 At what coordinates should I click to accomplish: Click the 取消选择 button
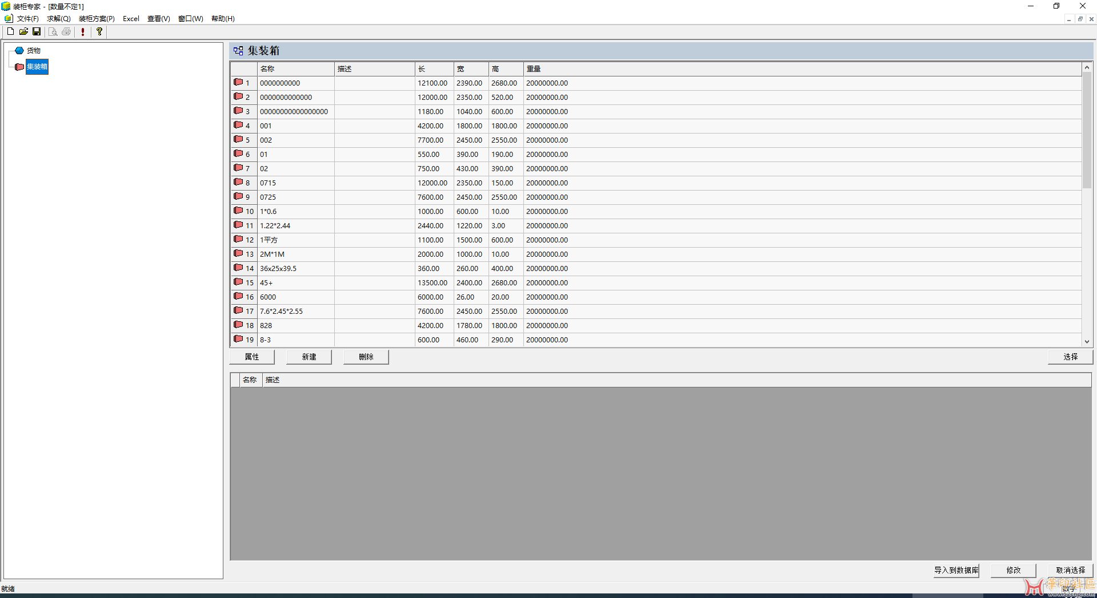(1071, 571)
